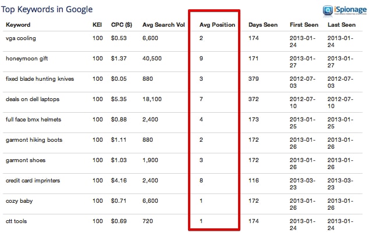The width and height of the screenshot is (369, 233).
Task: Click CPC value $1.11
Action: 119,140
